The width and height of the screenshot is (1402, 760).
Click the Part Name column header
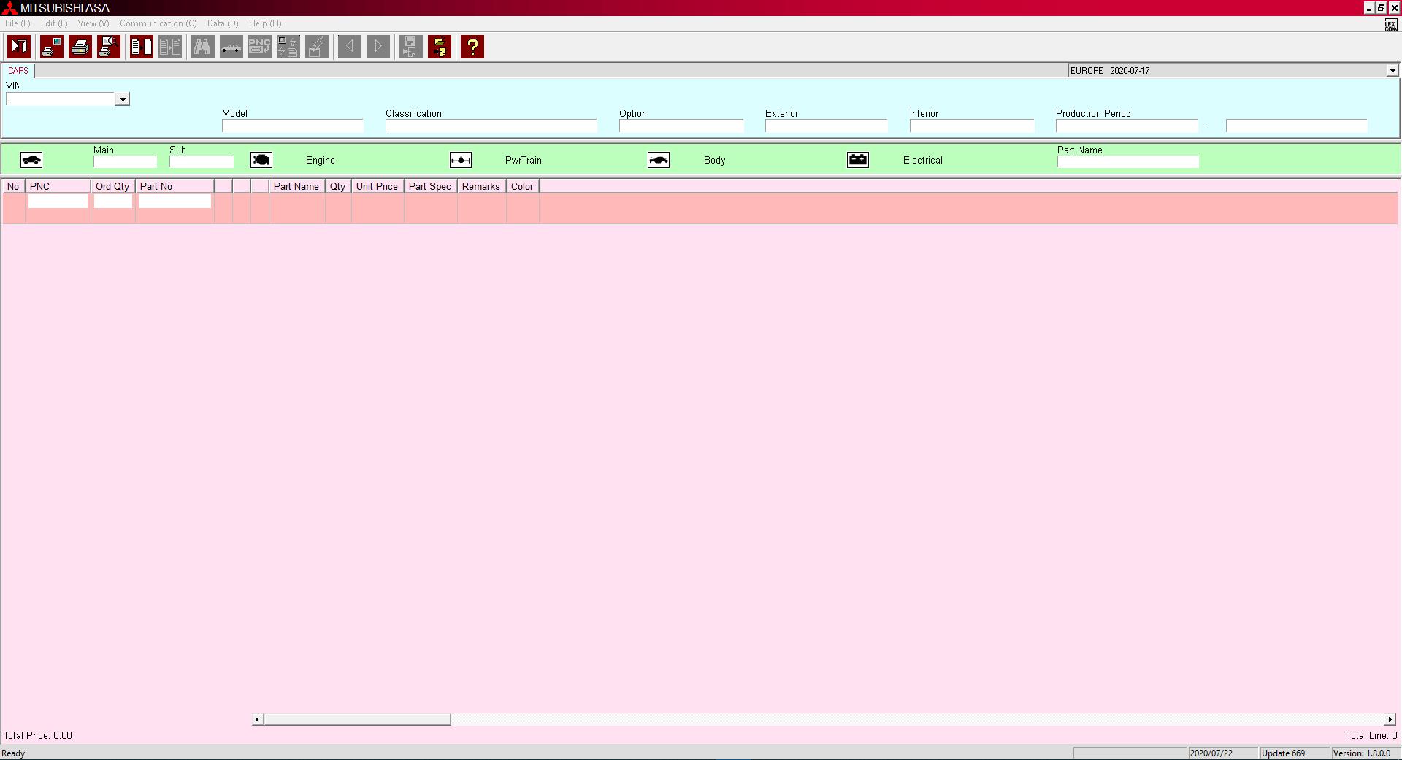(297, 186)
